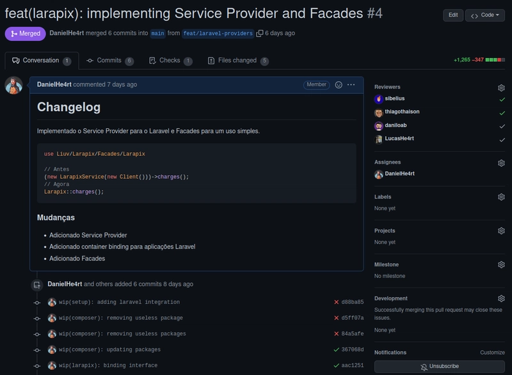Open commit hash d88ba85
The width and height of the screenshot is (512, 375).
[x=353, y=302]
